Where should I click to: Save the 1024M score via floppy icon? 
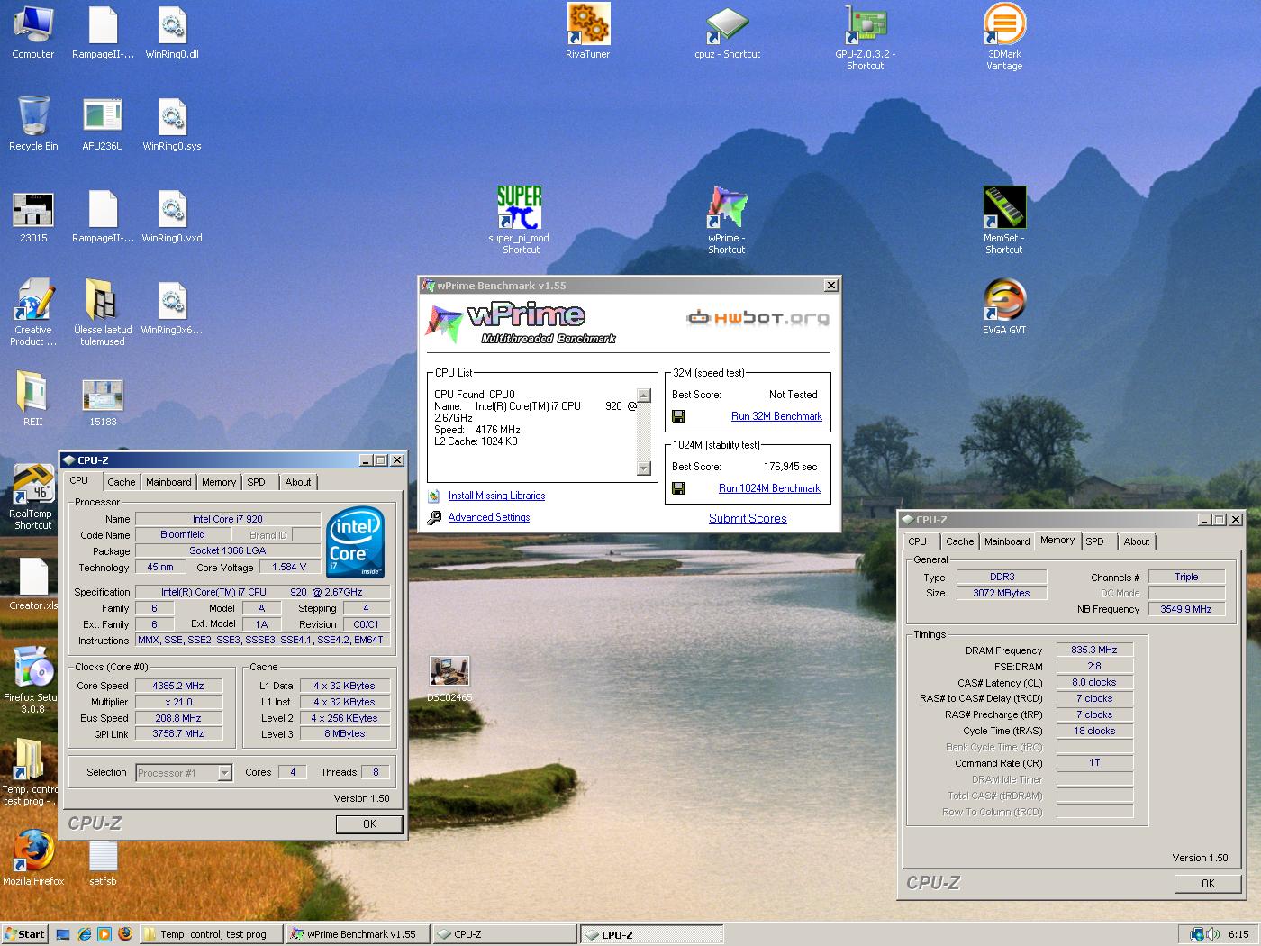click(678, 488)
